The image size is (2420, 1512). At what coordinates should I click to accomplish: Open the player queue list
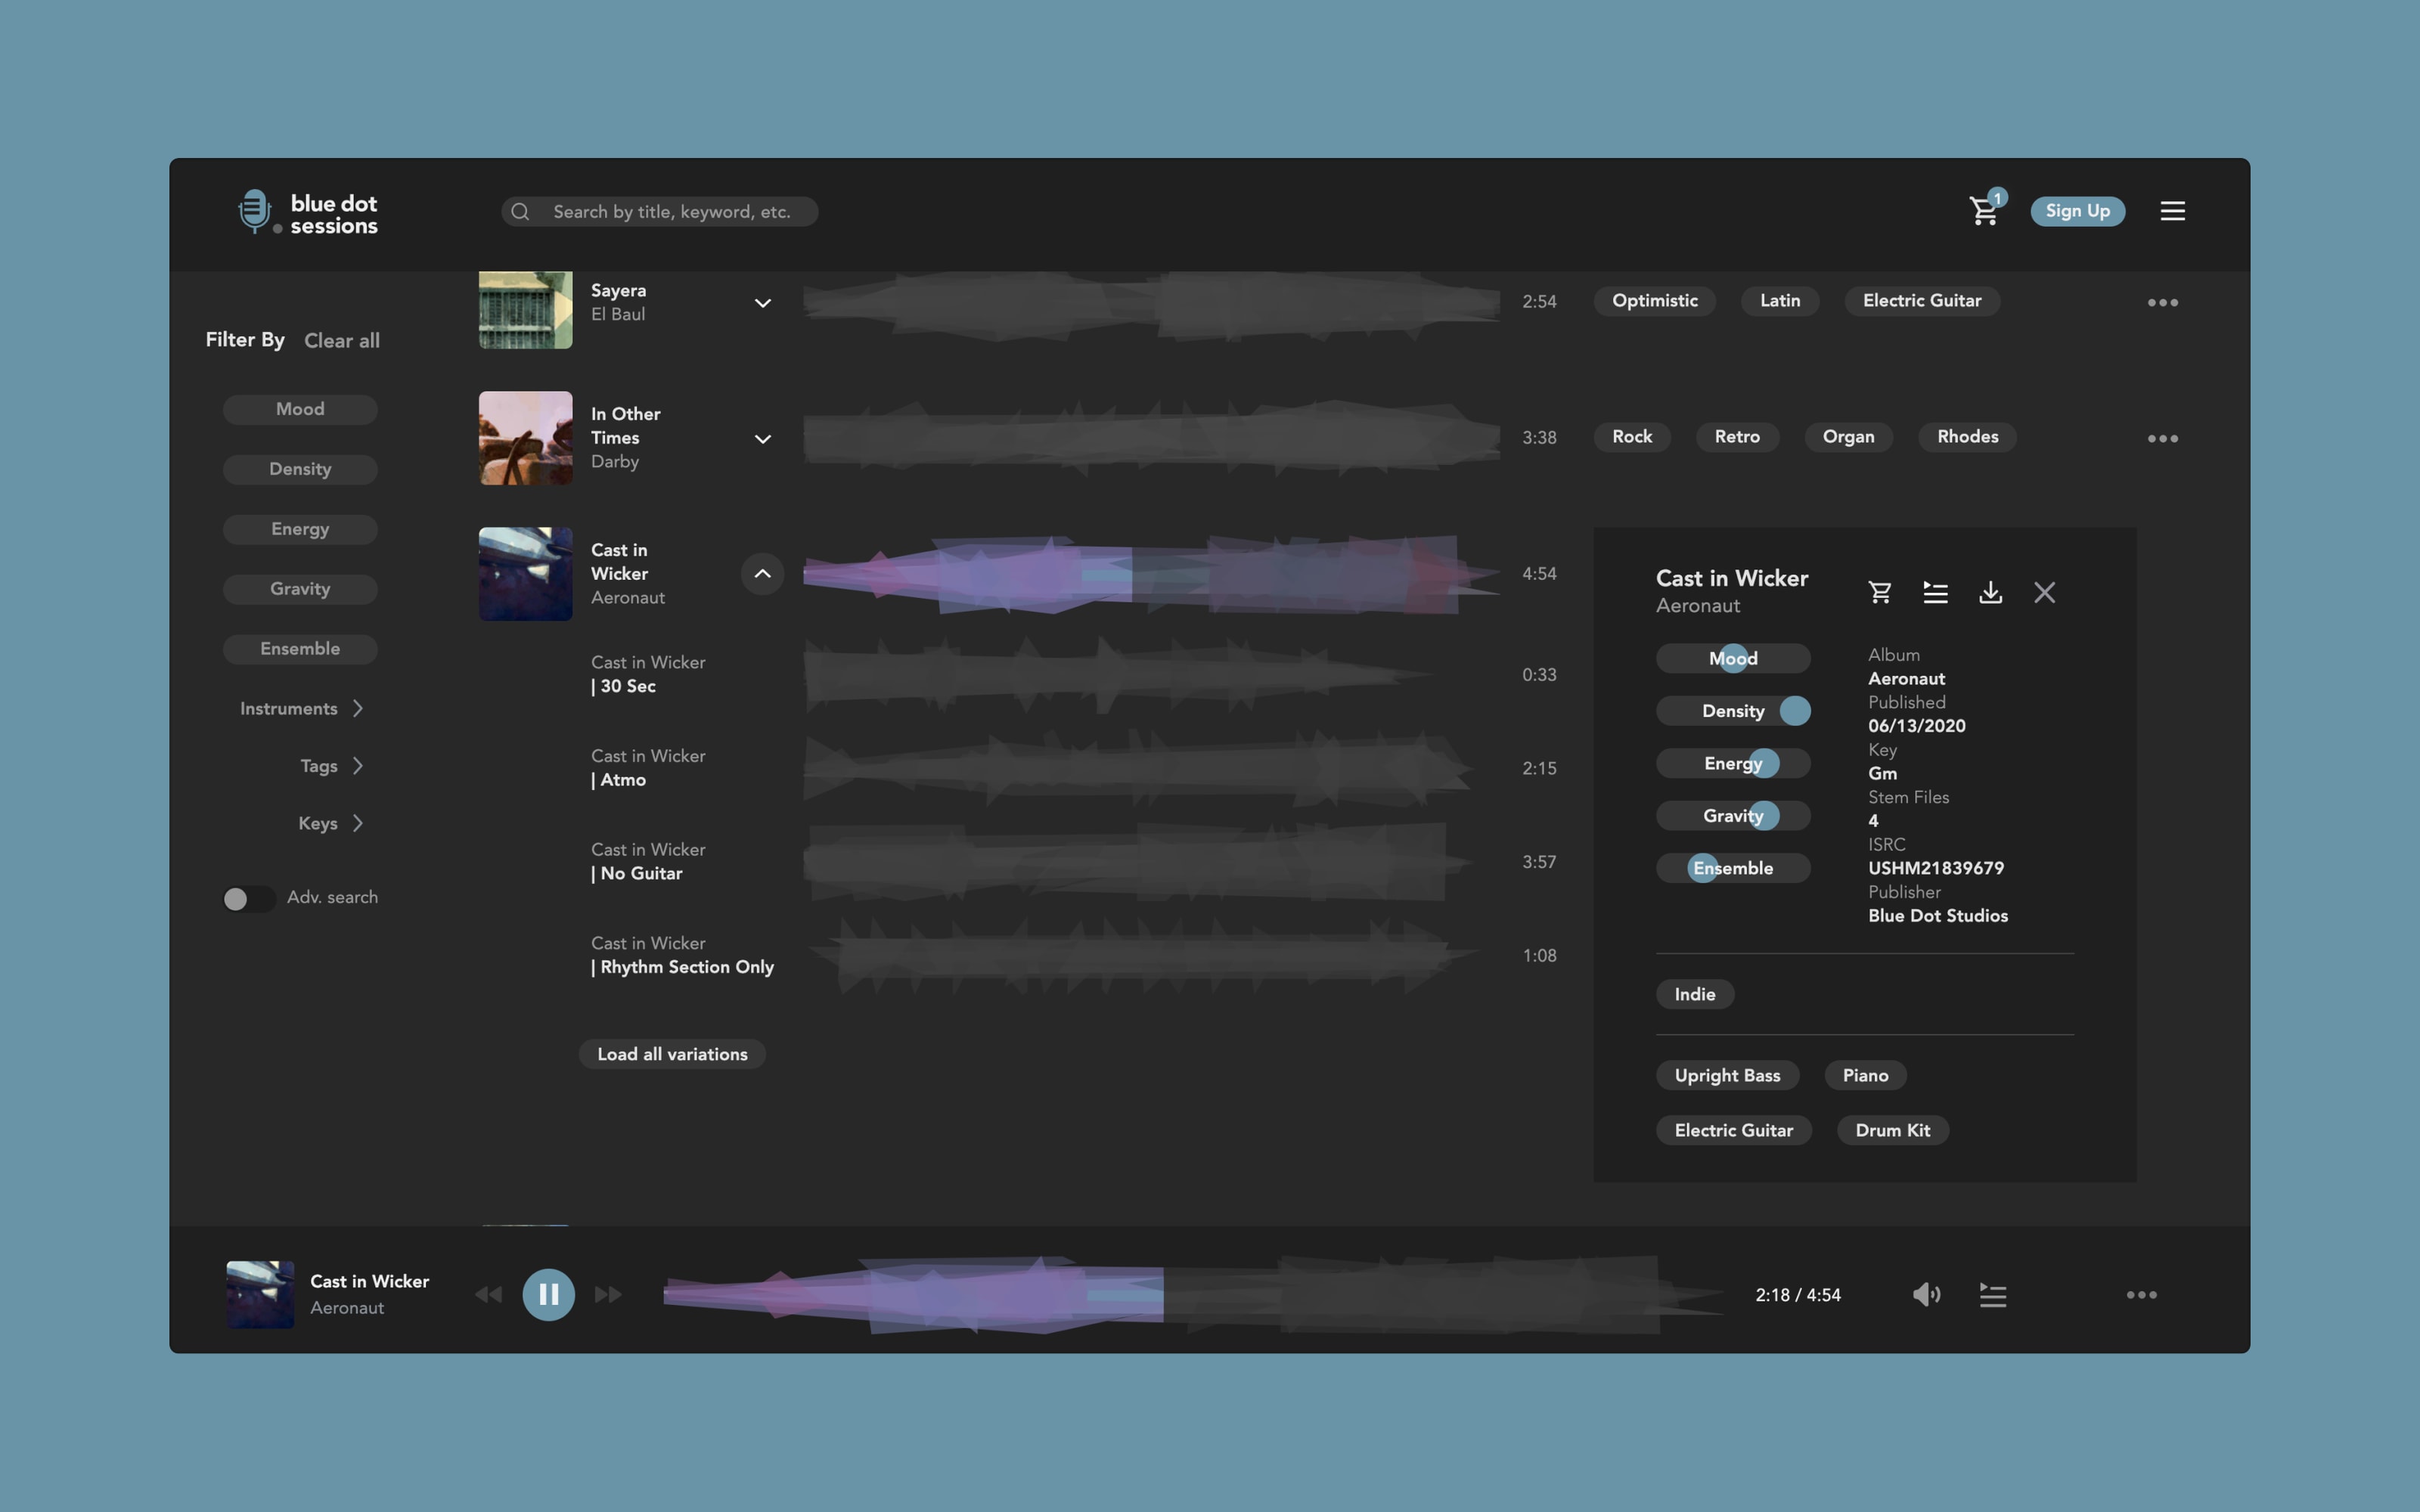coord(1992,1294)
